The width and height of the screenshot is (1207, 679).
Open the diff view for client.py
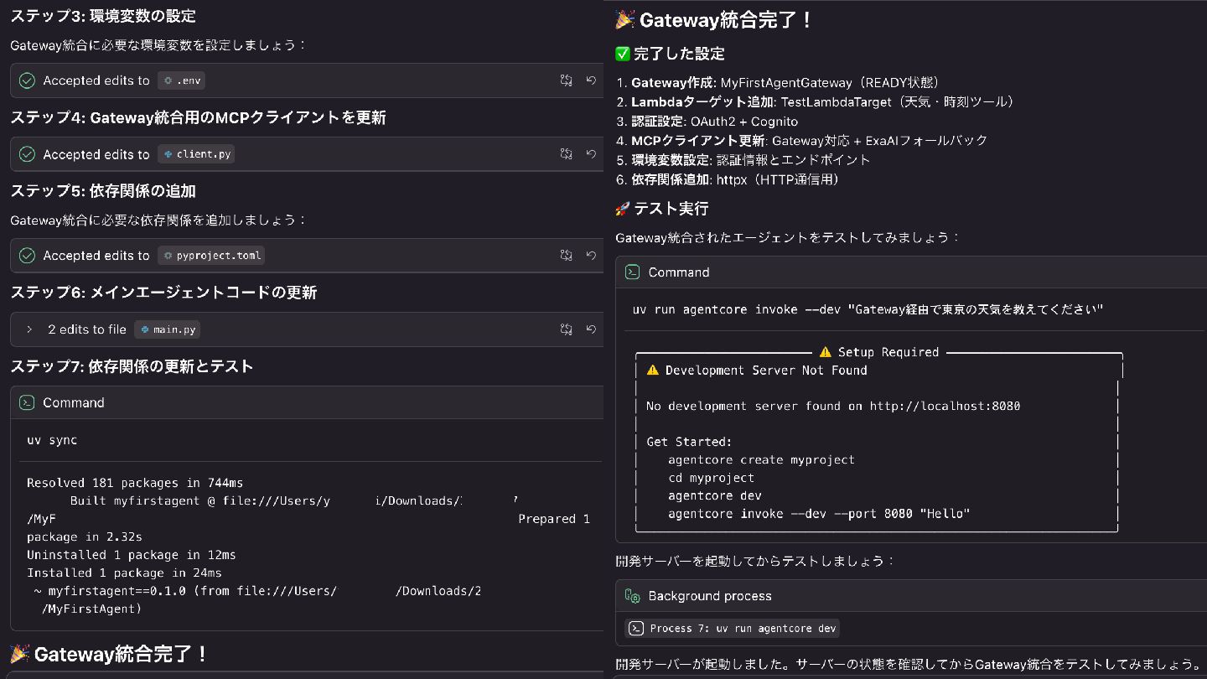coord(567,154)
